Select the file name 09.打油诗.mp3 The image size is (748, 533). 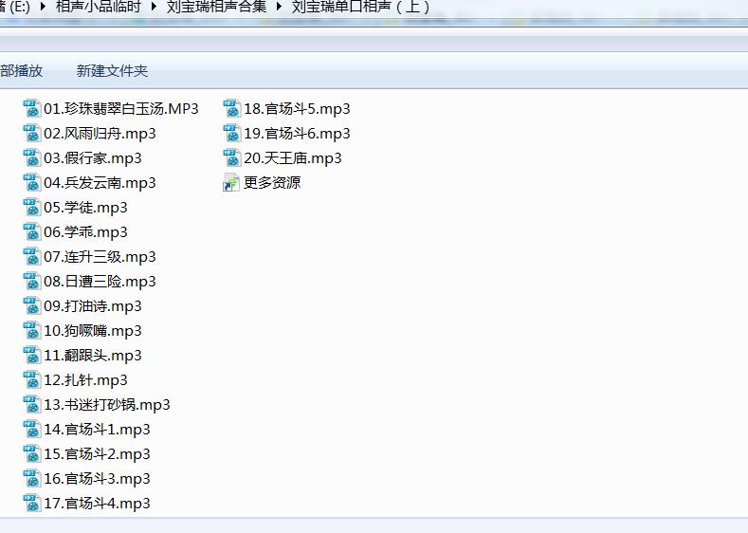coord(93,306)
